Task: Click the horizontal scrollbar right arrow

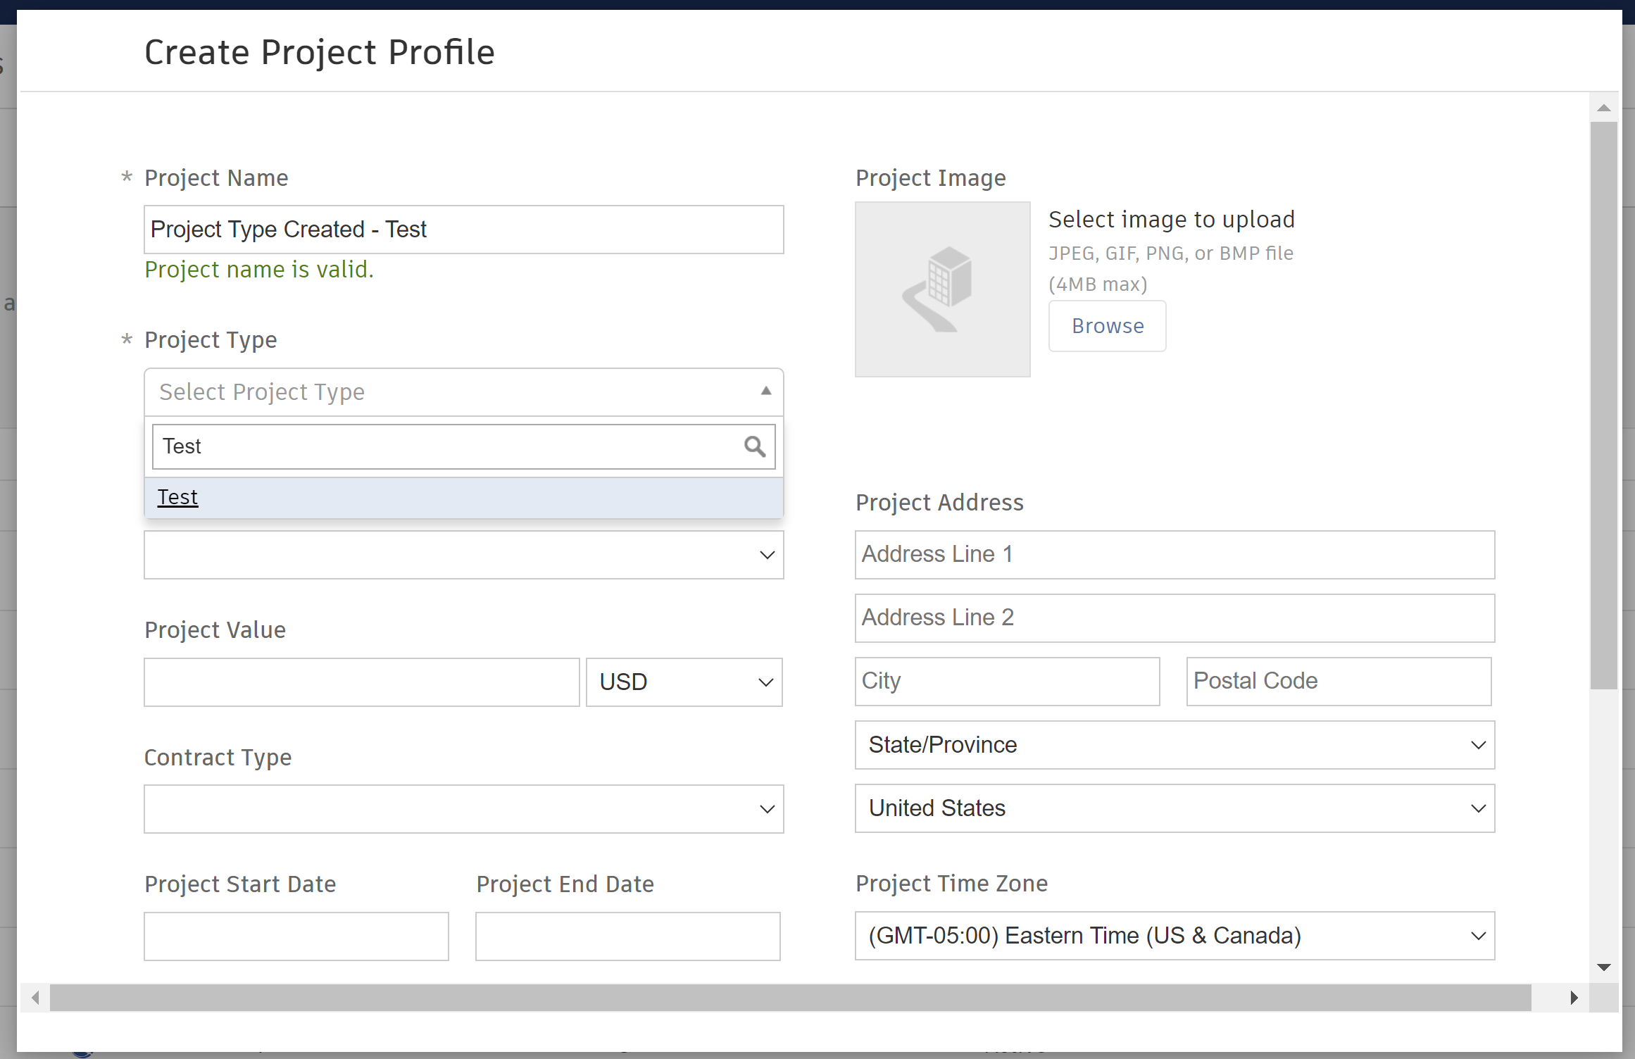Action: (x=1574, y=998)
